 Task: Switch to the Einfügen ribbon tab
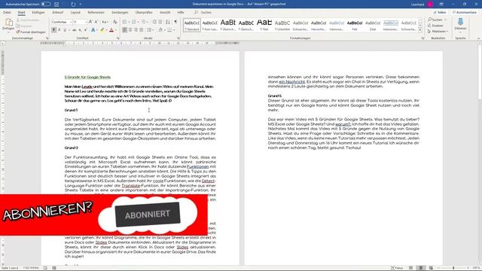pos(38,12)
